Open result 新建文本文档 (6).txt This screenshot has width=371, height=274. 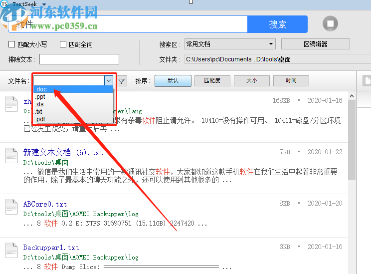coord(63,153)
